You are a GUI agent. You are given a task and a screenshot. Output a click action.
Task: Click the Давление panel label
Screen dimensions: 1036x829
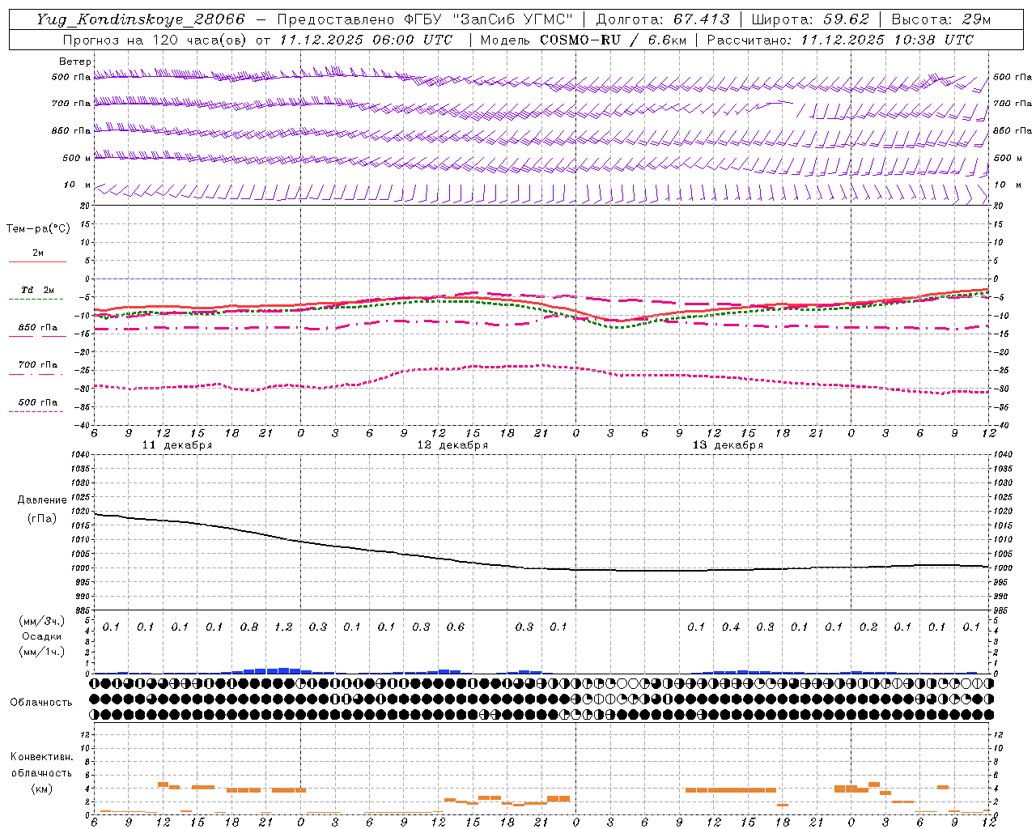tap(42, 500)
